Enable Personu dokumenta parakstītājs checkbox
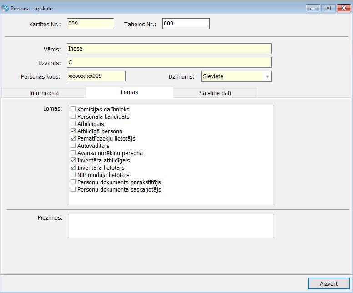 [73, 182]
